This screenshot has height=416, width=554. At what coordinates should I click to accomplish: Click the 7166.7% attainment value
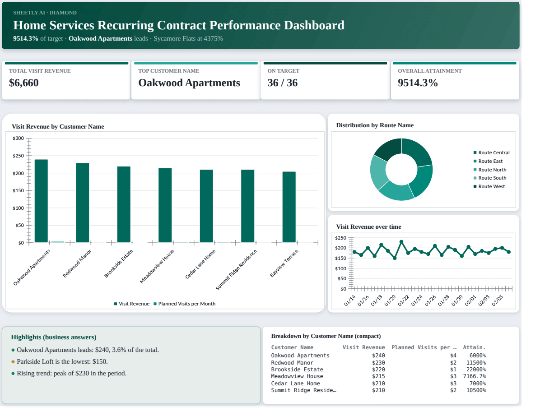(474, 376)
